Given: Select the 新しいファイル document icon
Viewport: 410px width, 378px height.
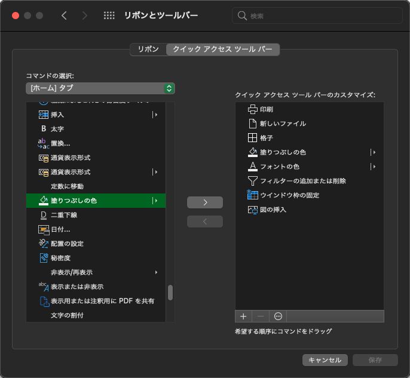Looking at the screenshot, I should (x=252, y=124).
